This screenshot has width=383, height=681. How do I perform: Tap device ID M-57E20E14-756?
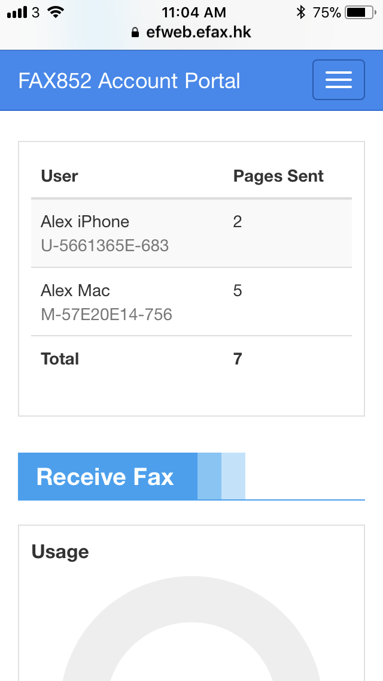coord(107,314)
